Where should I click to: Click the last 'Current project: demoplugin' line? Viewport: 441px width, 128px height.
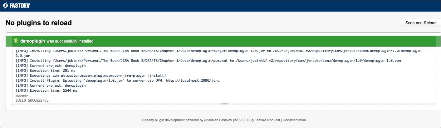tap(51, 85)
